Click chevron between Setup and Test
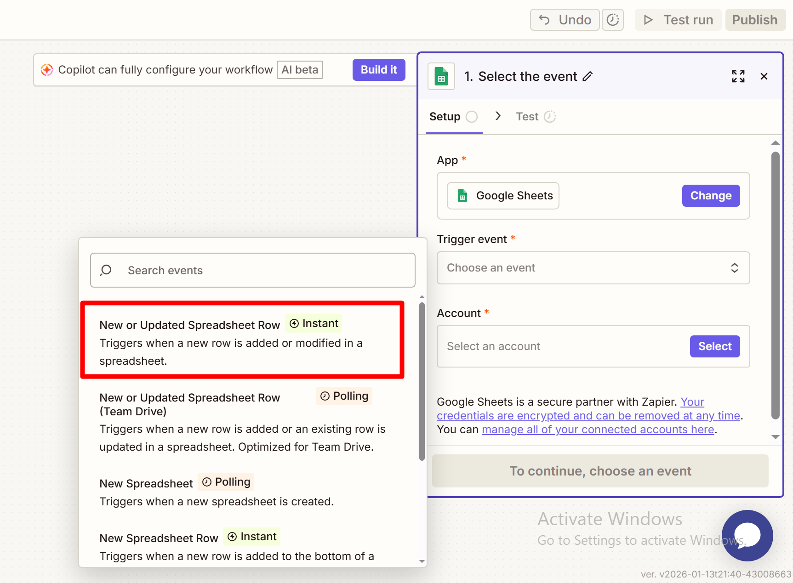Screen dimensions: 793x583 pyautogui.click(x=498, y=116)
